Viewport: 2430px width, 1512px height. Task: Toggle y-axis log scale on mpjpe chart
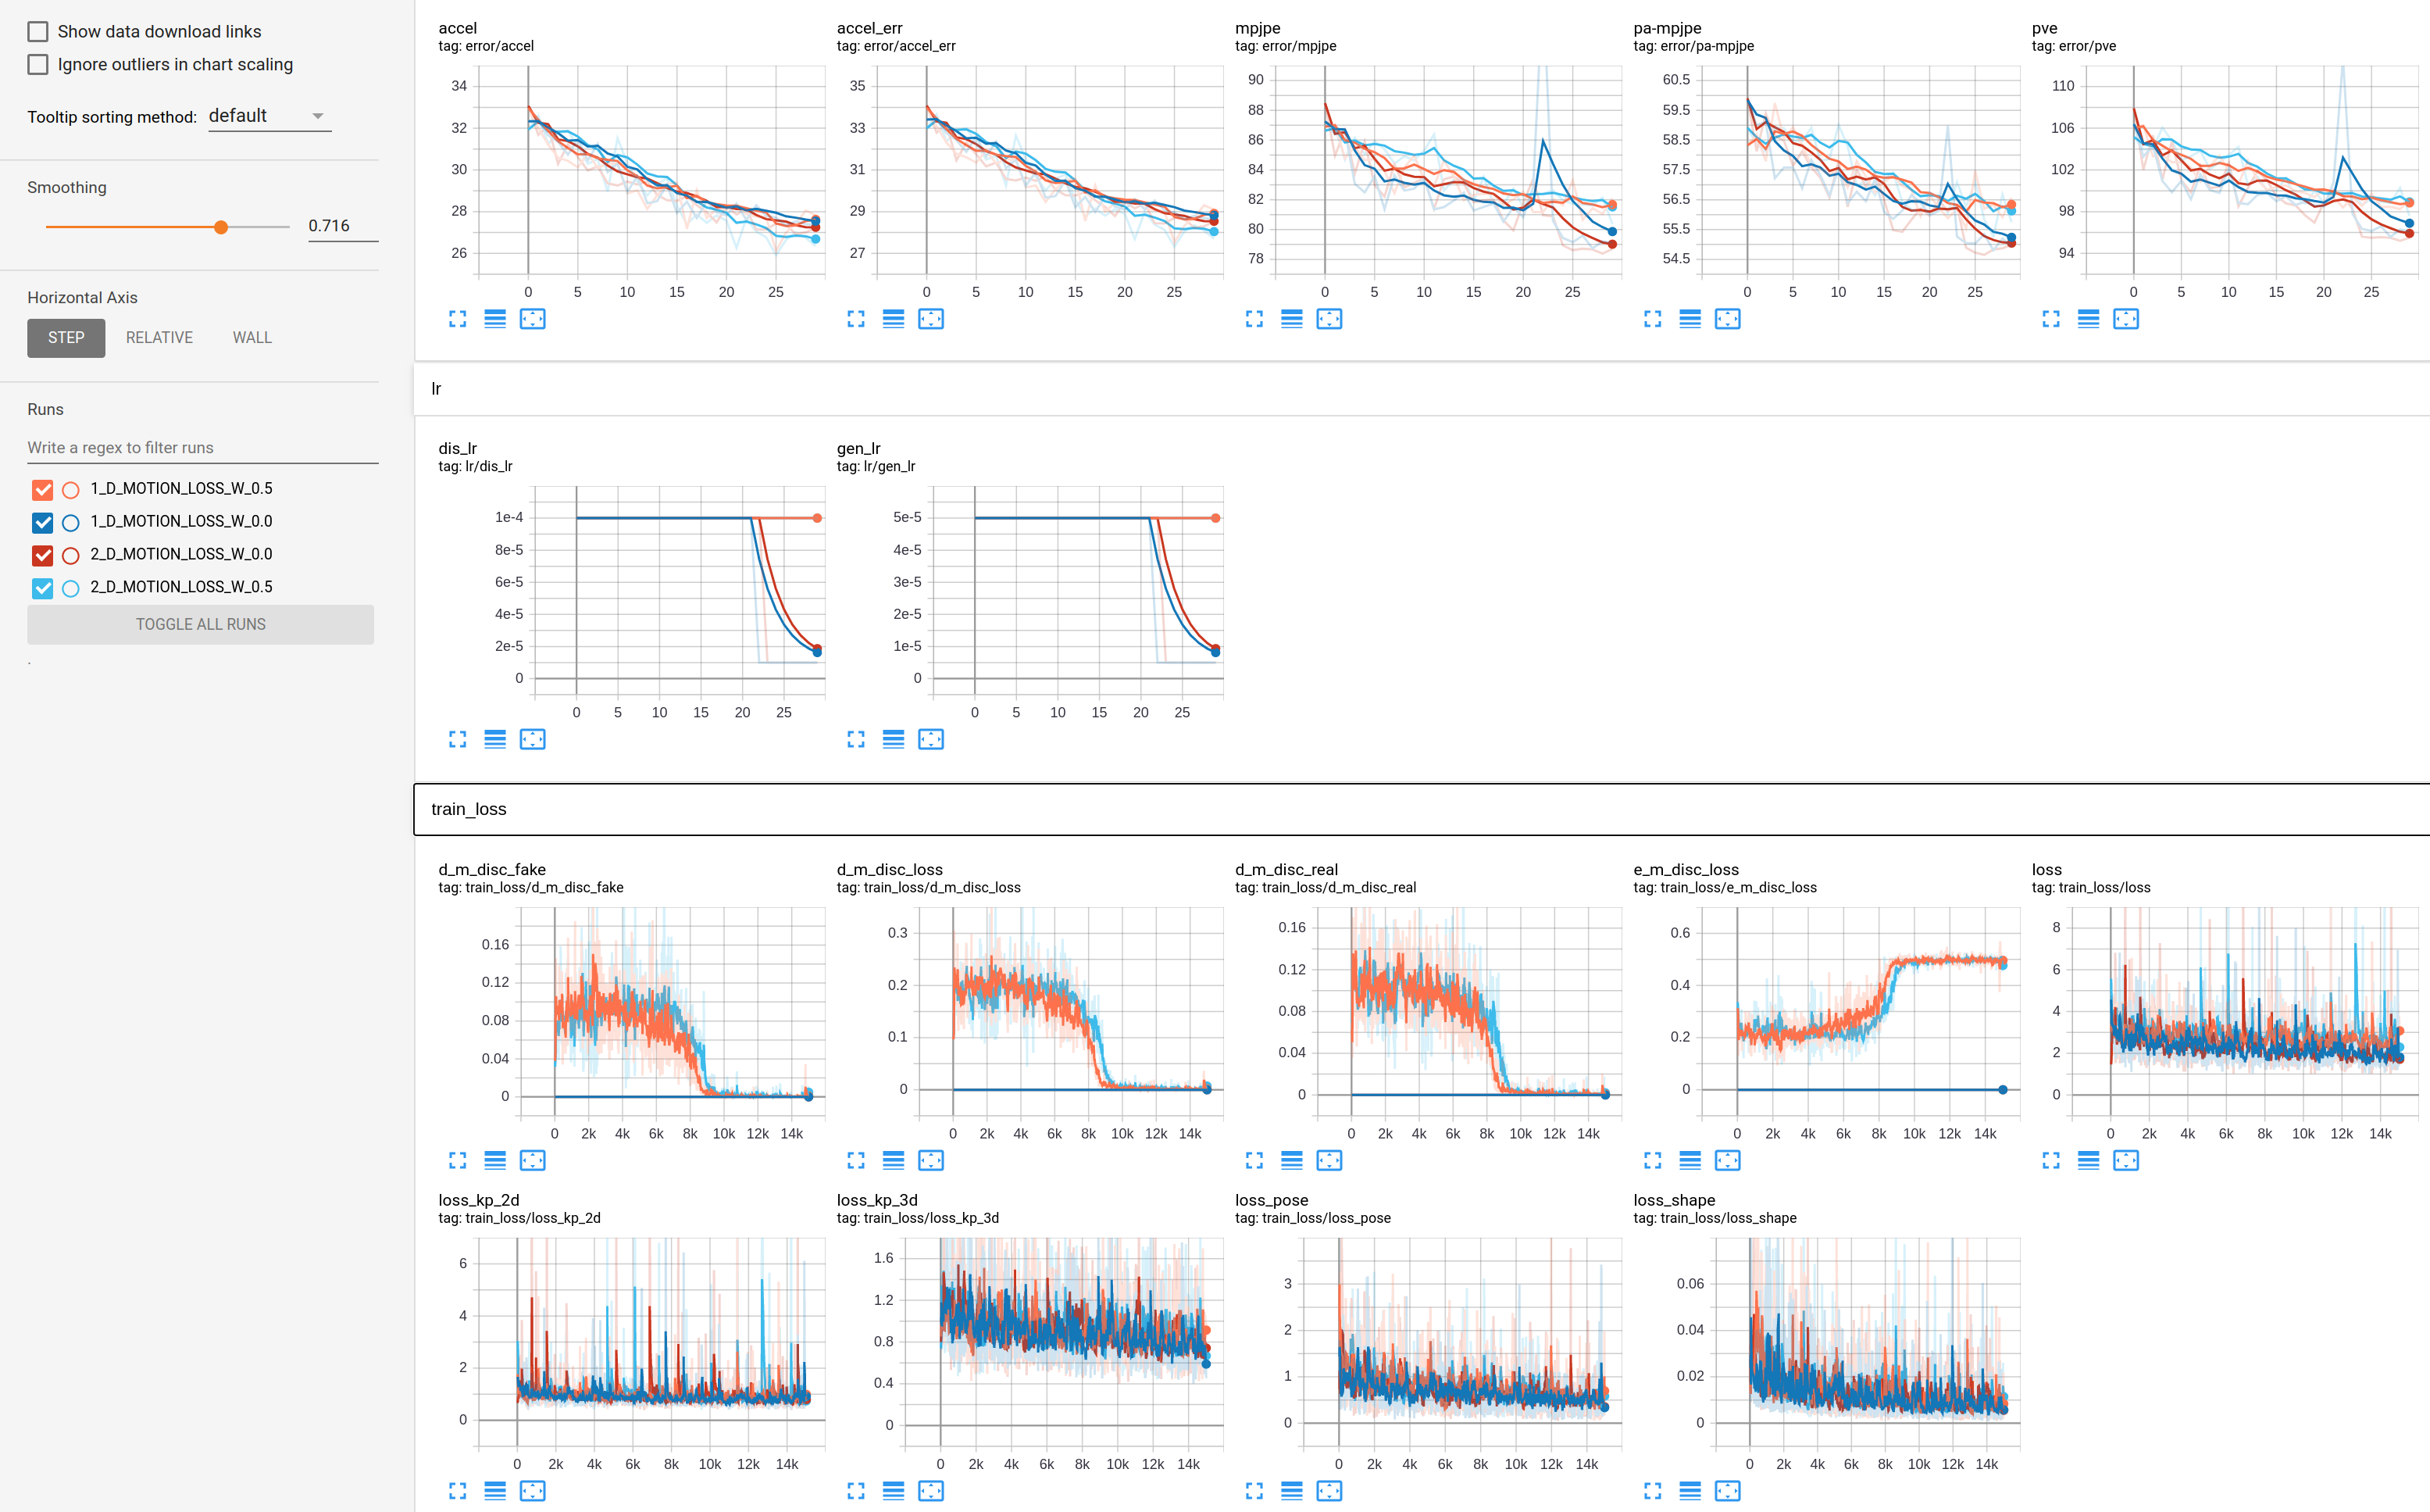coord(1291,319)
